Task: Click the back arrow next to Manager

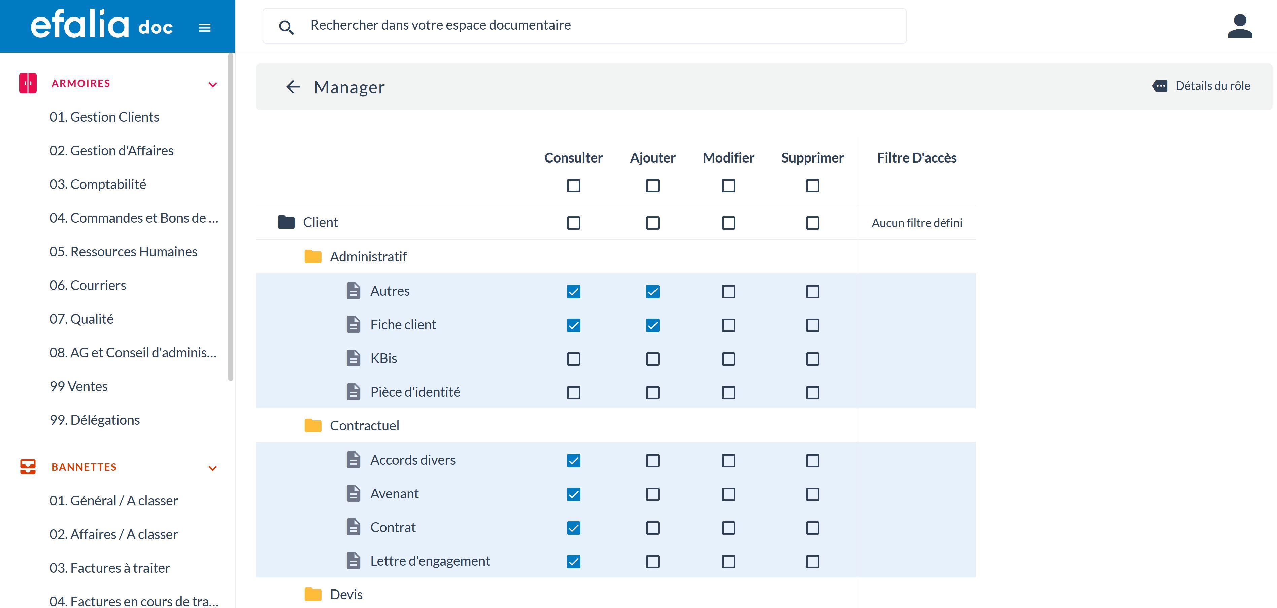Action: tap(293, 87)
